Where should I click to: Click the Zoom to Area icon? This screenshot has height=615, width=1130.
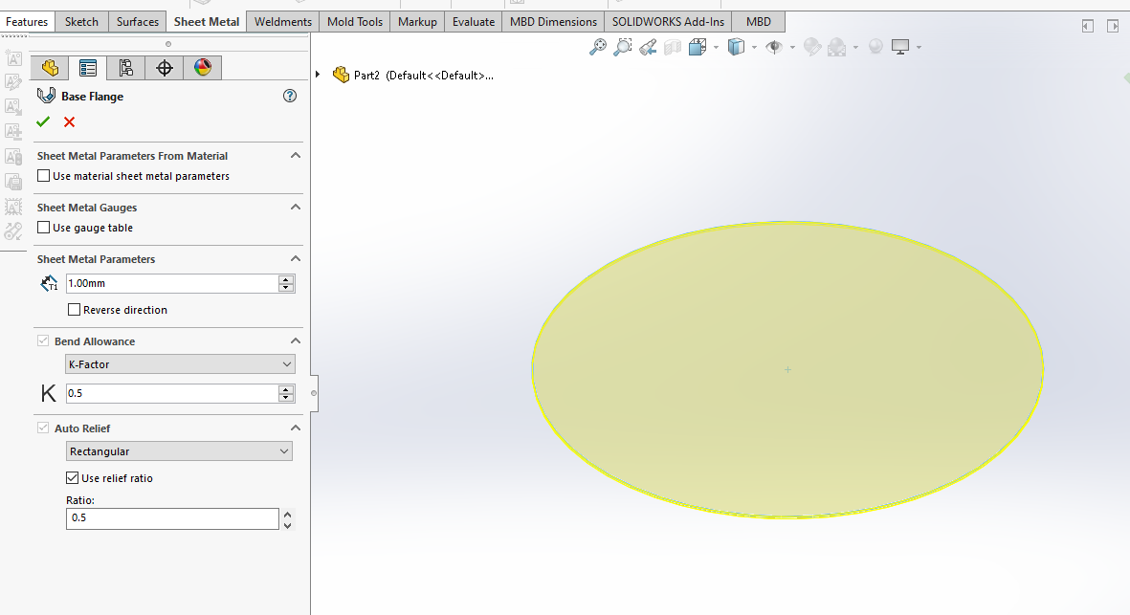623,47
